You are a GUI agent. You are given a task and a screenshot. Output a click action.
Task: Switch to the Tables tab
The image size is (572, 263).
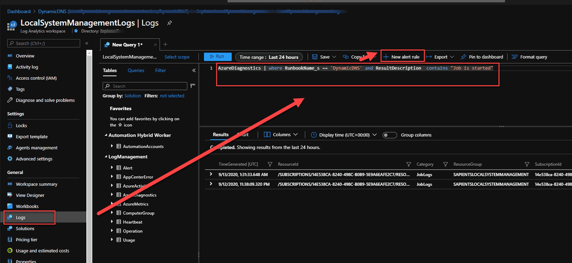coord(110,71)
